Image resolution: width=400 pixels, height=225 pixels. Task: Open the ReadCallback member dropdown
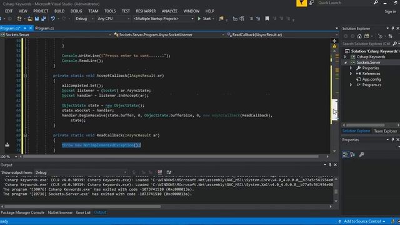(x=336, y=35)
